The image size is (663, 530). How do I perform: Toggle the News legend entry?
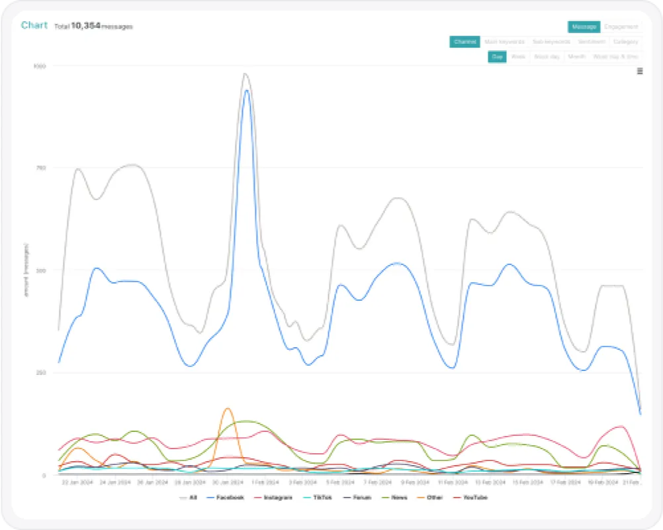[394, 498]
